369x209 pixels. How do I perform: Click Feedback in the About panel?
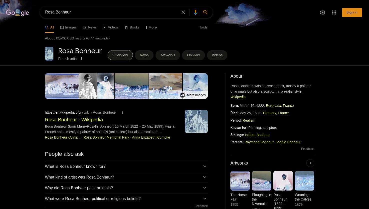pos(308,149)
